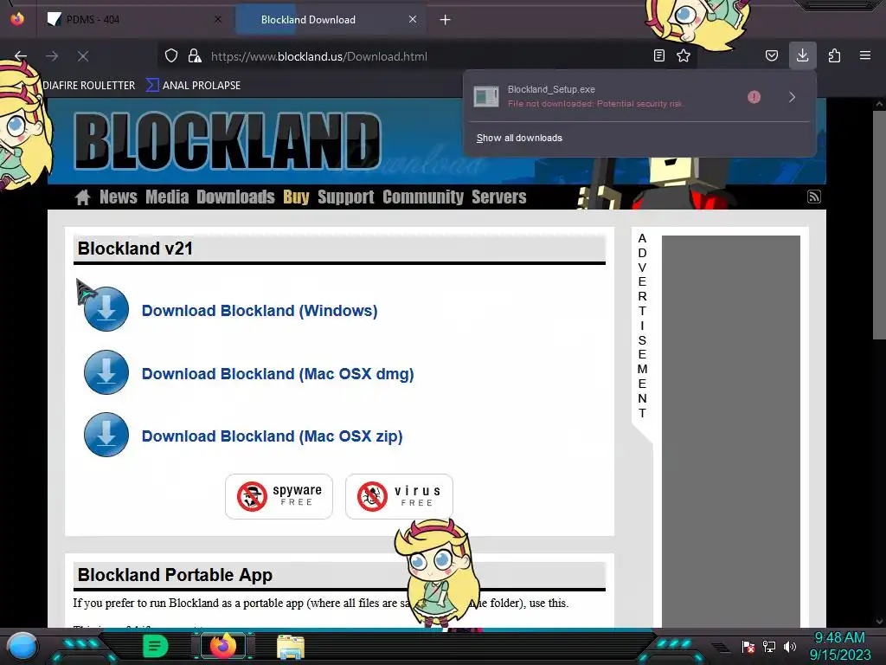Screen dimensions: 886x665
Task: Click the site security padlock icon
Action: pyautogui.click(x=195, y=56)
